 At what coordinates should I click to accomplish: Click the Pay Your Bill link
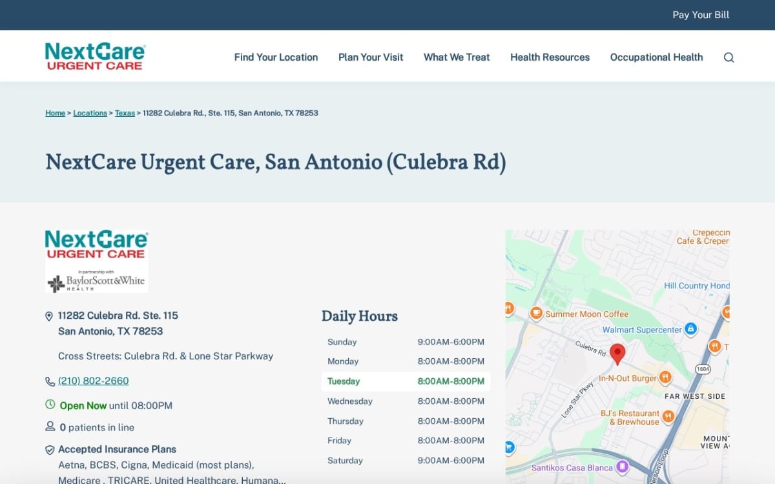[701, 15]
